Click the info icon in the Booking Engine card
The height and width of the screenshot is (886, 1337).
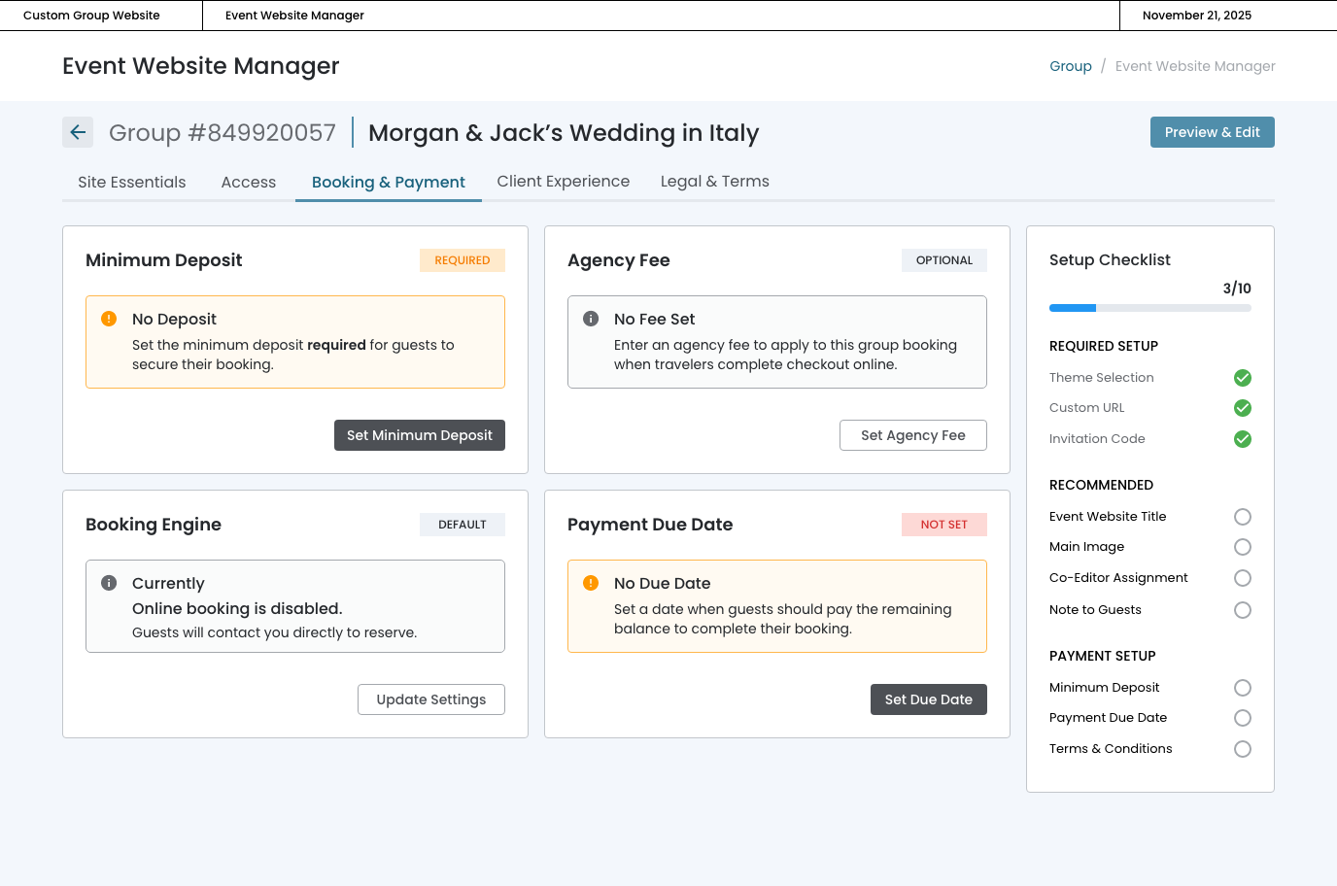[109, 583]
